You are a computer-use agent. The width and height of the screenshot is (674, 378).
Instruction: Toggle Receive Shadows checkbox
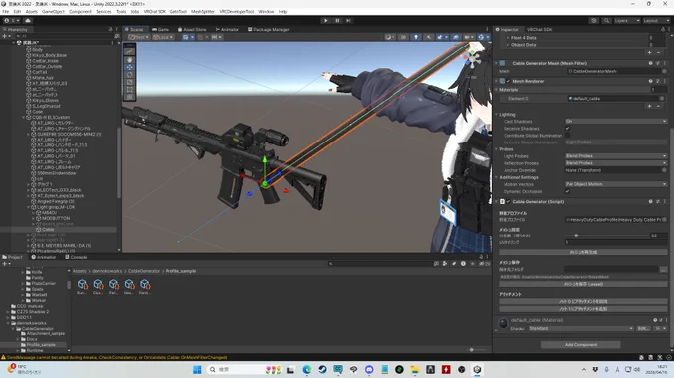coord(568,129)
